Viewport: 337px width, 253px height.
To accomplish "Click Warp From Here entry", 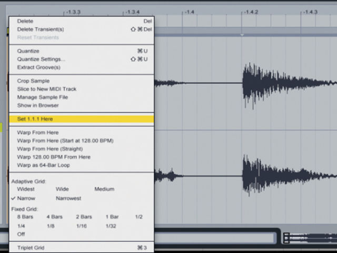I will [82, 133].
